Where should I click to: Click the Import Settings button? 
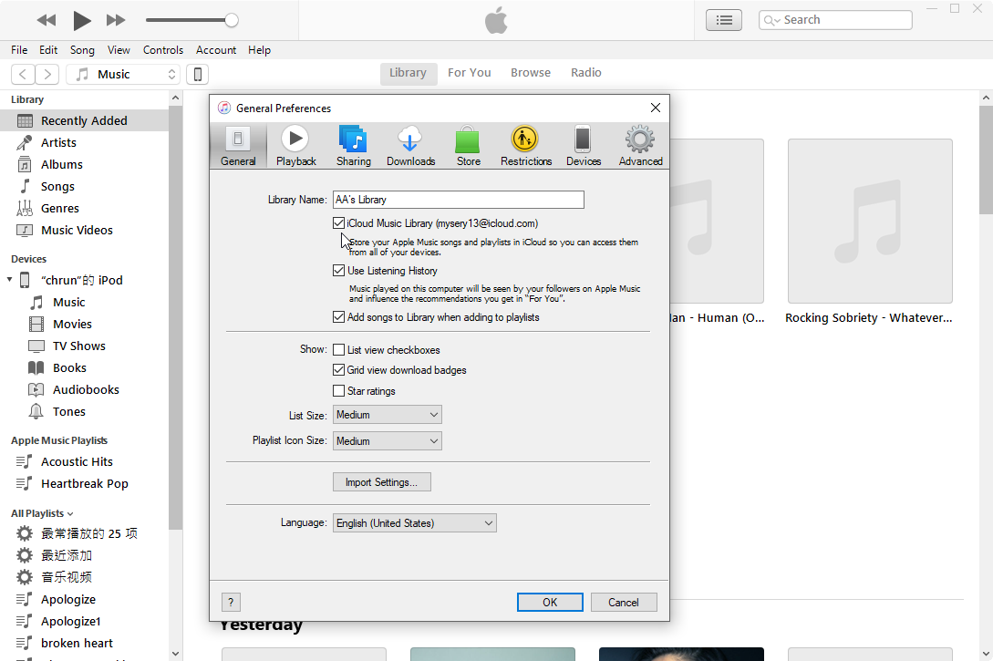(381, 482)
